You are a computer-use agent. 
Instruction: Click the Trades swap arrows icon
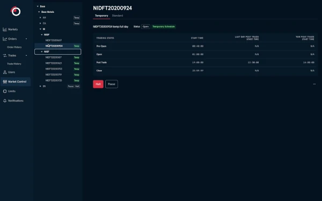click(5, 55)
